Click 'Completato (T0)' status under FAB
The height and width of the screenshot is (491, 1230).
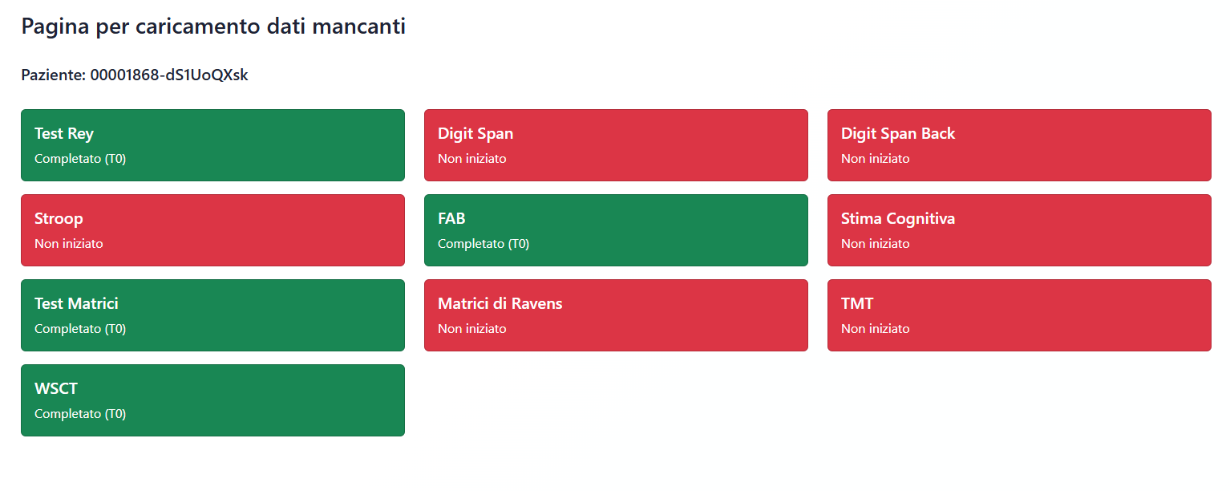(484, 244)
